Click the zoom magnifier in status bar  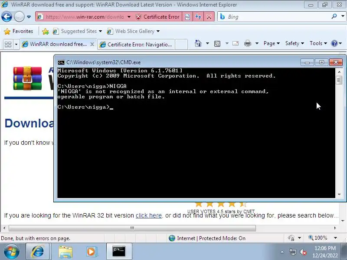coord(311,238)
